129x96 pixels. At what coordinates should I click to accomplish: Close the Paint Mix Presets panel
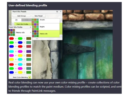click(x=61, y=12)
